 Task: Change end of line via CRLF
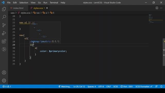coord(108,87)
